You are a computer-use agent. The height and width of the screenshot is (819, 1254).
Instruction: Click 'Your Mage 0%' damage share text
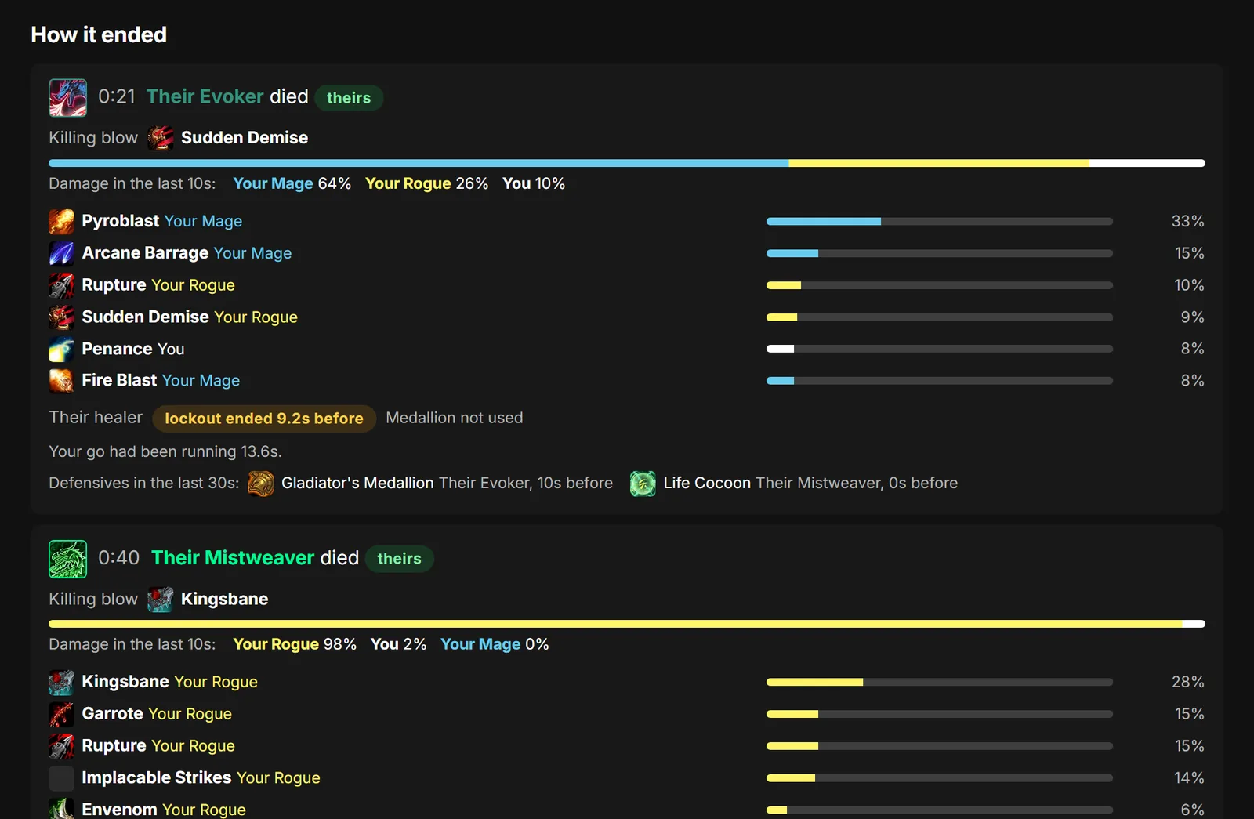pyautogui.click(x=495, y=644)
